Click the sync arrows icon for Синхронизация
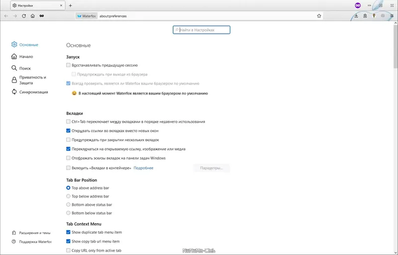This screenshot has width=398, height=255. 14,92
